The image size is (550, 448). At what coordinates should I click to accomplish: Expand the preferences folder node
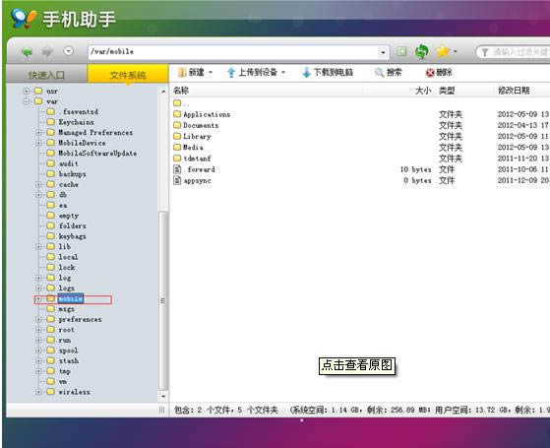[x=39, y=319]
